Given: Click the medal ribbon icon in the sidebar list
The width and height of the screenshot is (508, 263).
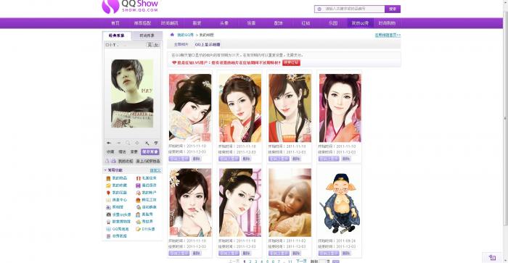Looking at the screenshot, I should (x=109, y=222).
